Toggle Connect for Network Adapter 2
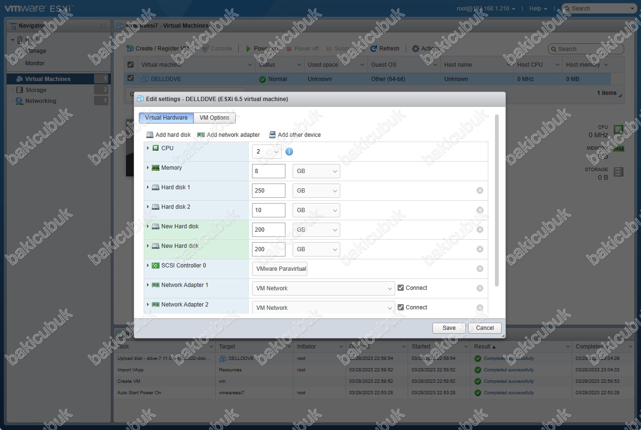Image resolution: width=641 pixels, height=430 pixels. (x=401, y=307)
